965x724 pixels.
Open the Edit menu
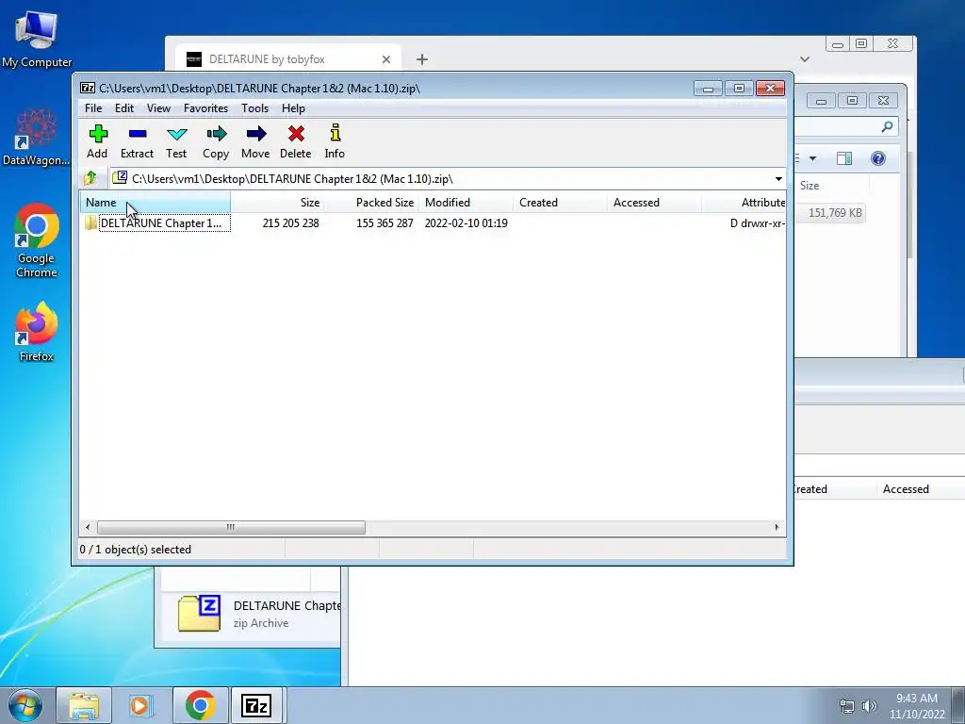[124, 108]
